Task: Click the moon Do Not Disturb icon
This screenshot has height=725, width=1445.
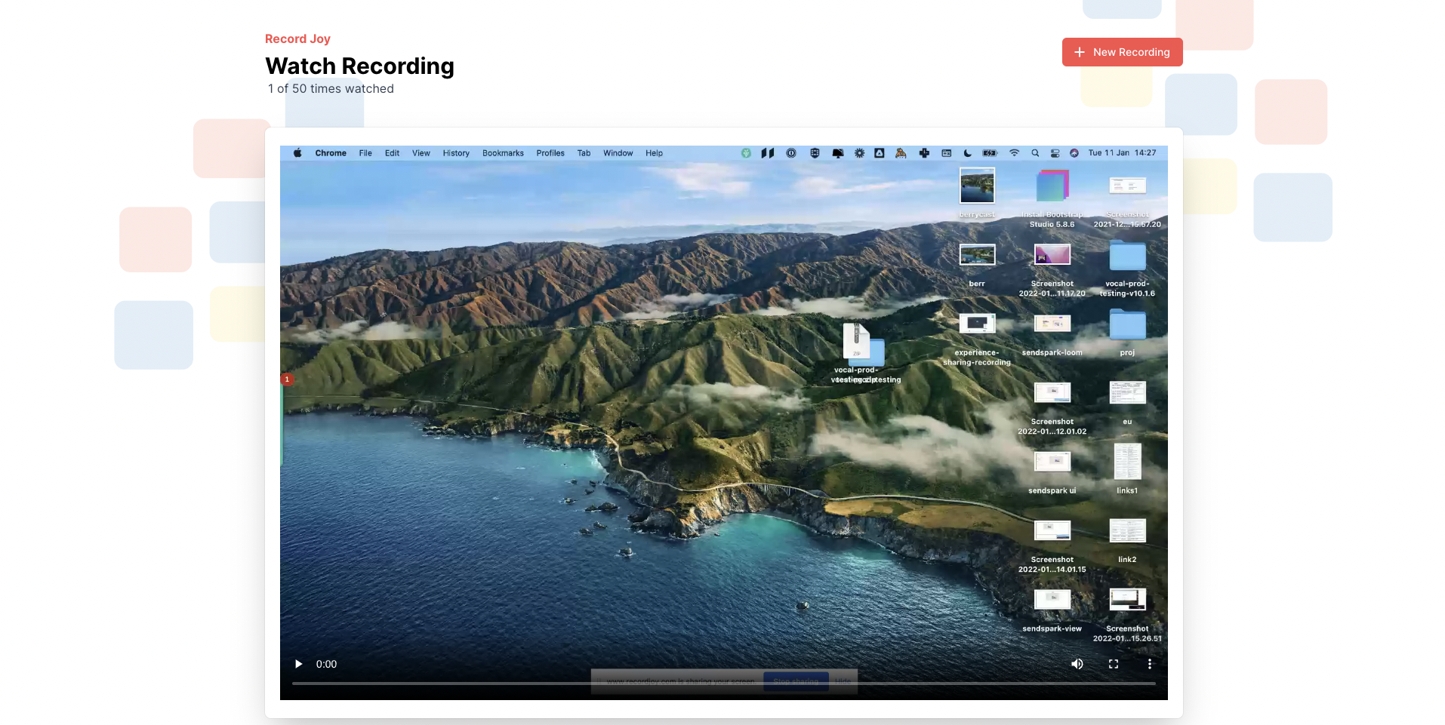Action: 968,153
